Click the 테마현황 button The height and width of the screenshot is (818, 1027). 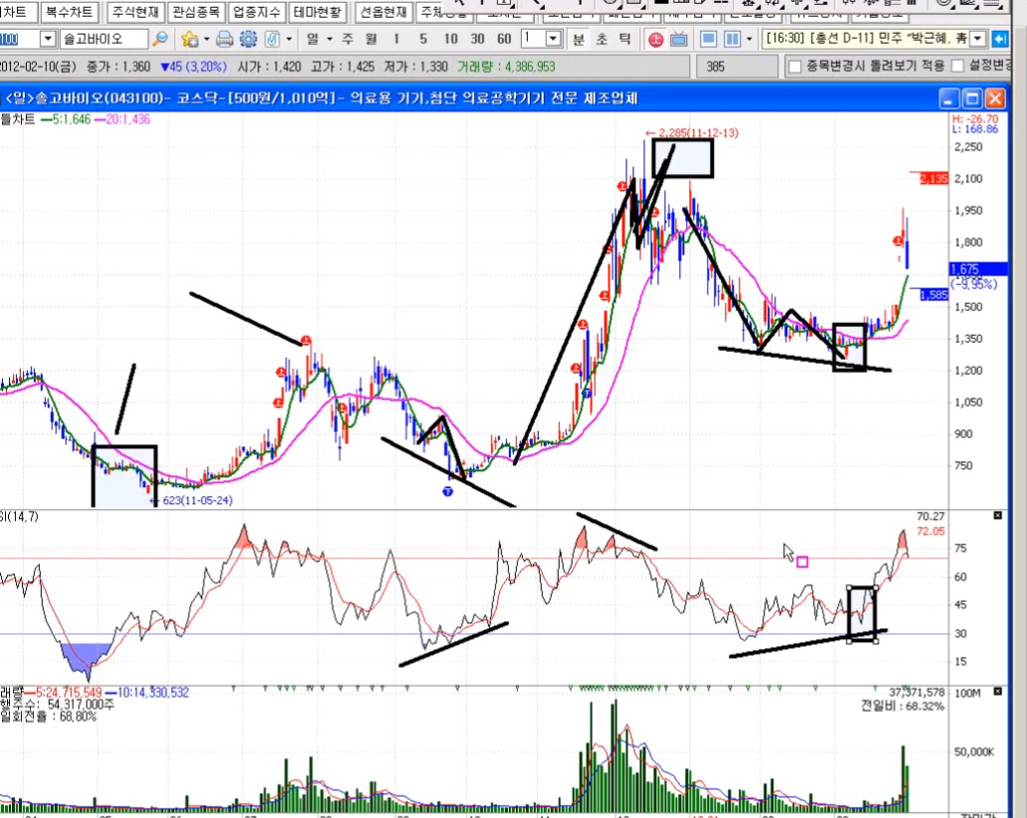tap(317, 13)
